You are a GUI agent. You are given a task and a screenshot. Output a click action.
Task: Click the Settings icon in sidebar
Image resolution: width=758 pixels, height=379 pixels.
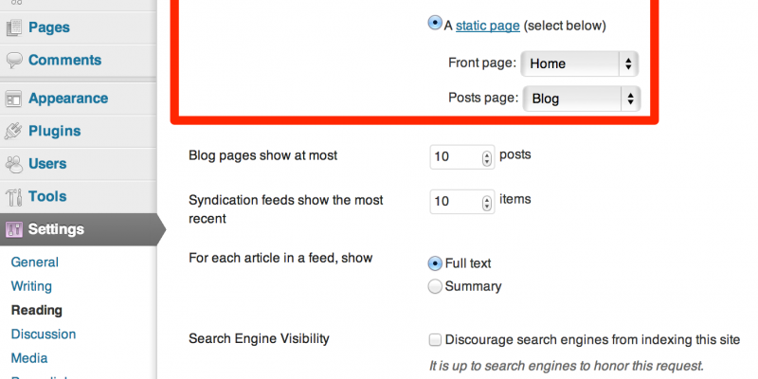(14, 229)
